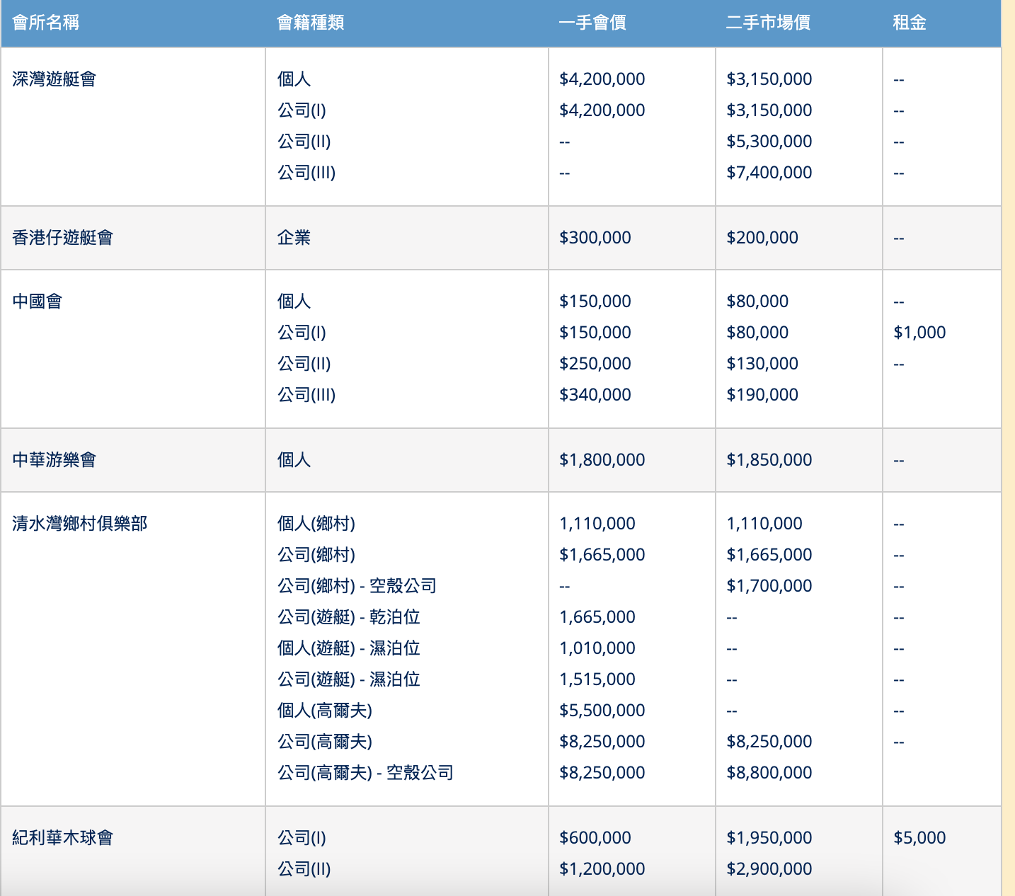Click the $250,000 first-hand price
The width and height of the screenshot is (1015, 896).
tap(595, 364)
